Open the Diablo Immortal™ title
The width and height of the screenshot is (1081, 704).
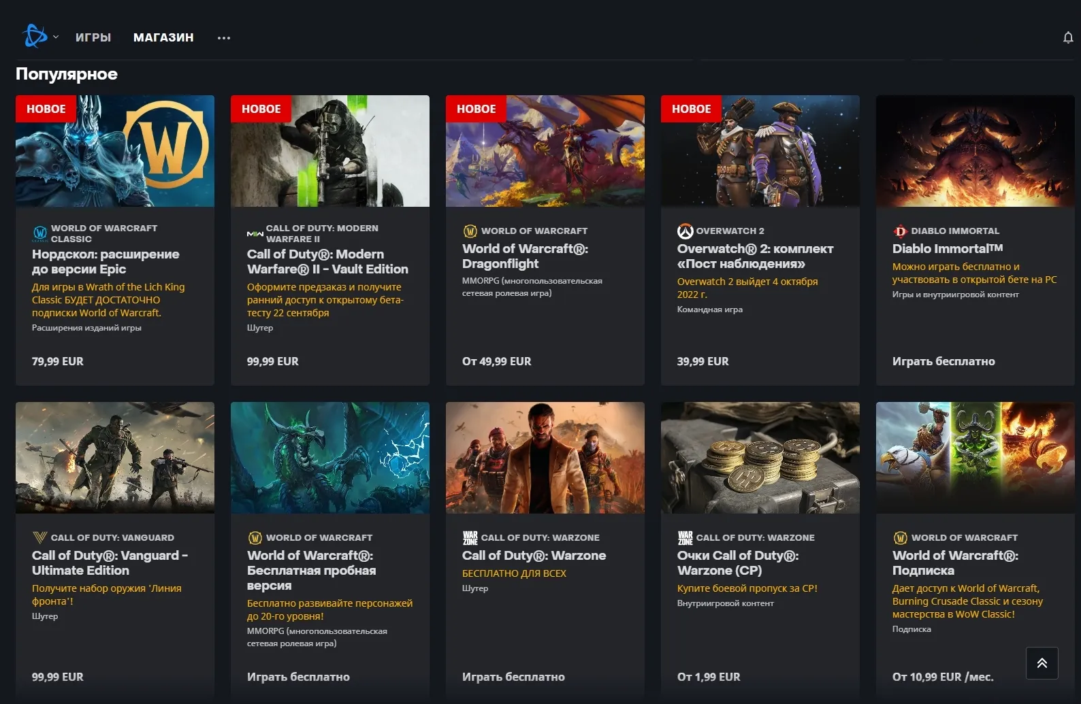click(x=948, y=249)
